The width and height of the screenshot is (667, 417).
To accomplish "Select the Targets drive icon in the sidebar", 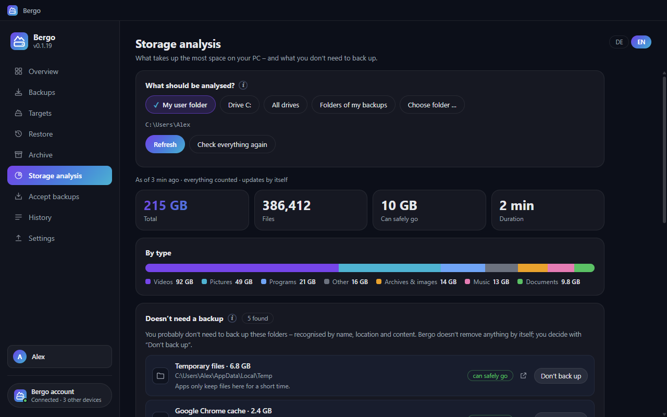I will pos(19,113).
